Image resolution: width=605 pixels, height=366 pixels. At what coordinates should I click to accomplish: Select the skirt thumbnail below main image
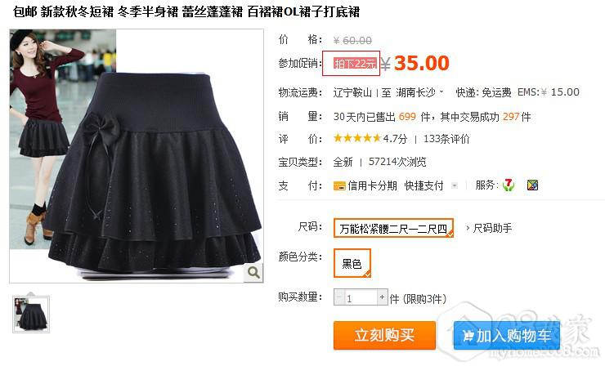point(31,314)
